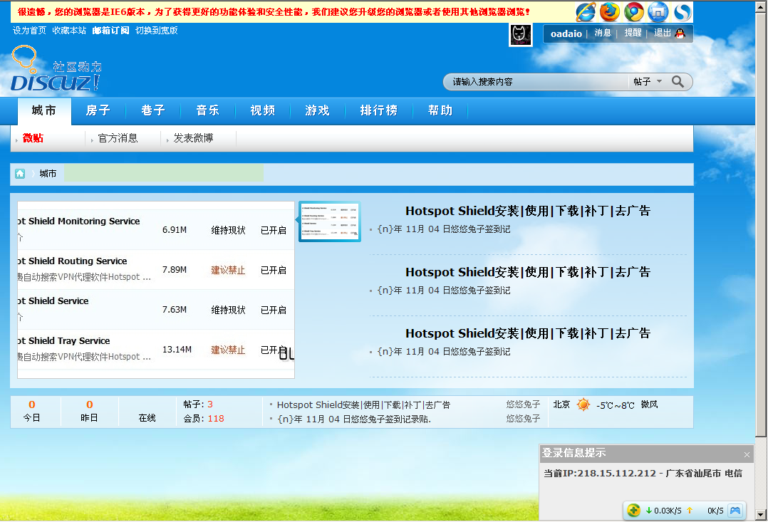This screenshot has width=768, height=522.
Task: Click the 会员: 118 member count
Action: tap(204, 419)
